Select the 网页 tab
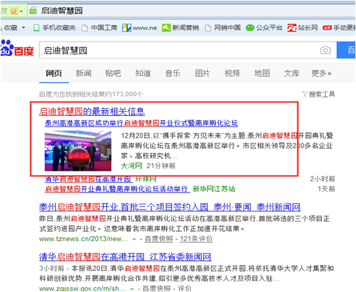The image size is (356, 292). (x=54, y=73)
